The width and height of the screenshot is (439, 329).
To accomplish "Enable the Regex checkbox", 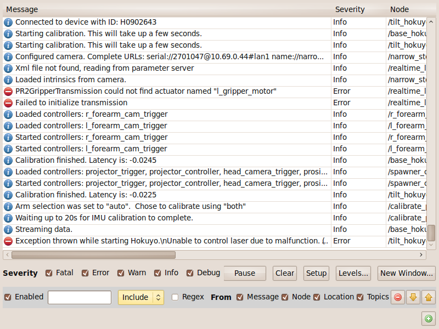I will (x=175, y=297).
